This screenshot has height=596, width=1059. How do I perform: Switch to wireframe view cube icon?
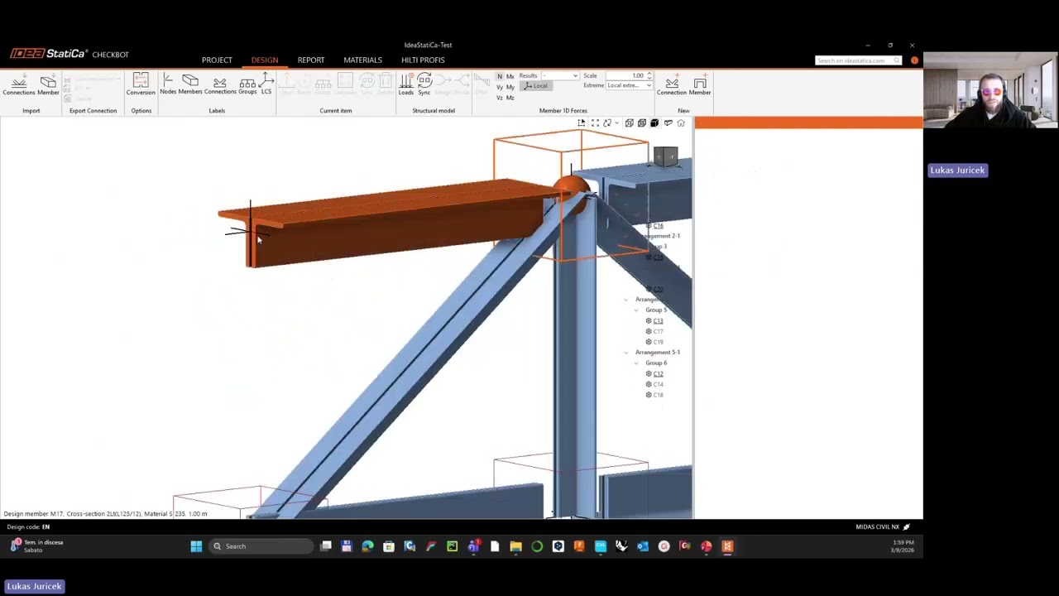pyautogui.click(x=630, y=123)
